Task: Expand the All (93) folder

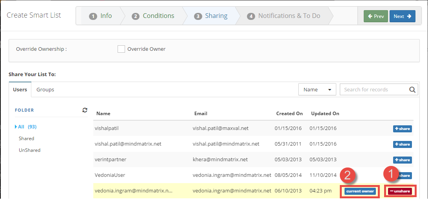Action: pos(27,127)
